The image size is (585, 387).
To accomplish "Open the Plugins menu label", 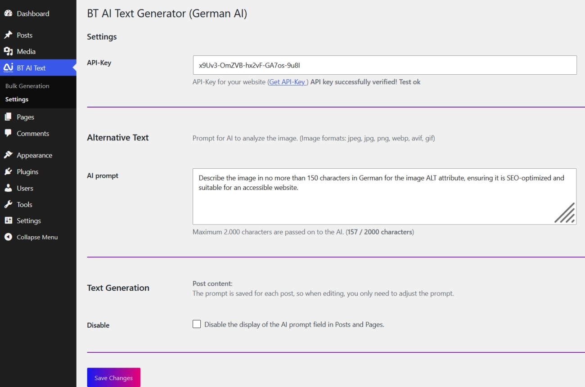I will pyautogui.click(x=27, y=171).
